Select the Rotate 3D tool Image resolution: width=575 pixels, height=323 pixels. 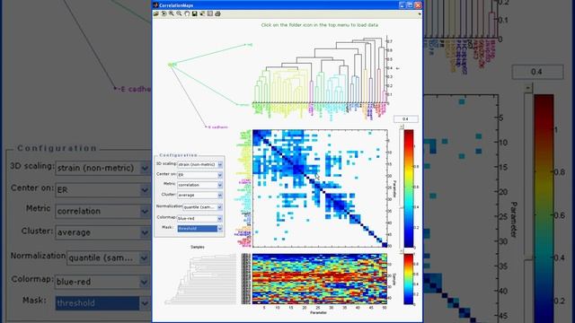pos(164,14)
